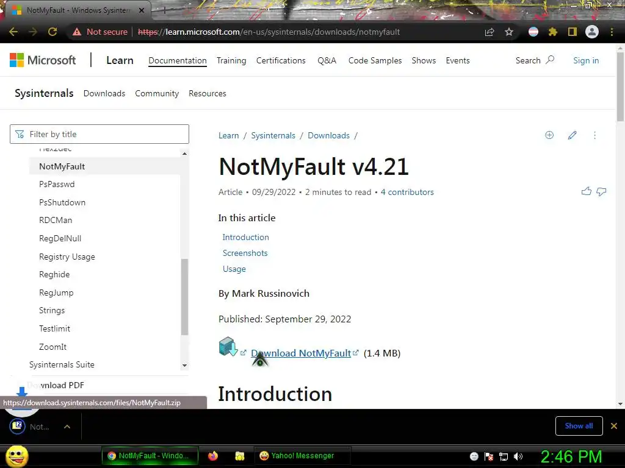Image resolution: width=625 pixels, height=468 pixels.
Task: Open the article more-actions dots
Action: click(594, 135)
